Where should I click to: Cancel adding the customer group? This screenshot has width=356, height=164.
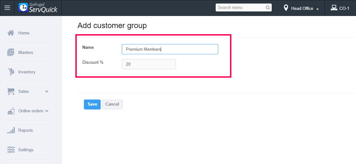coord(112,104)
